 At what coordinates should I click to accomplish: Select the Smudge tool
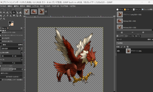14,16
